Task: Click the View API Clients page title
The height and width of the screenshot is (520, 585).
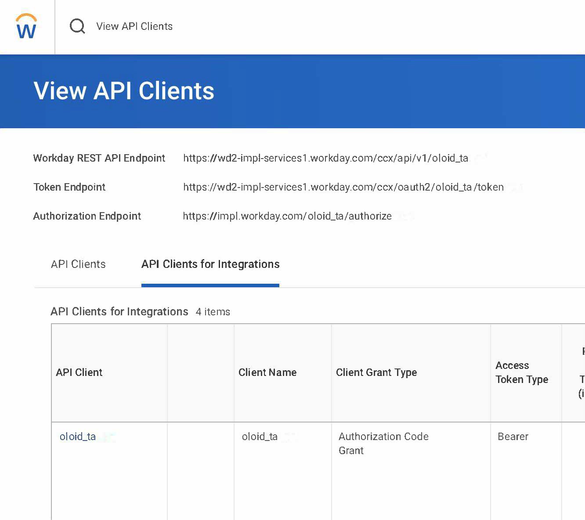Action: pyautogui.click(x=124, y=91)
